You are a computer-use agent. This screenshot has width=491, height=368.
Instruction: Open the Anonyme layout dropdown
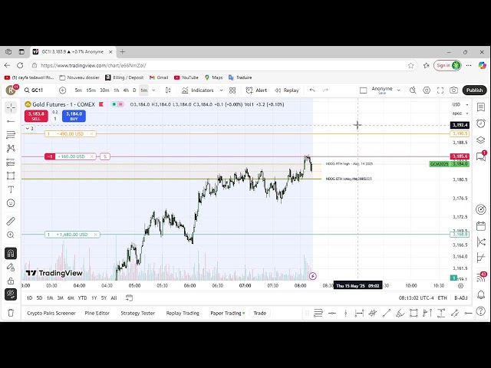[399, 90]
